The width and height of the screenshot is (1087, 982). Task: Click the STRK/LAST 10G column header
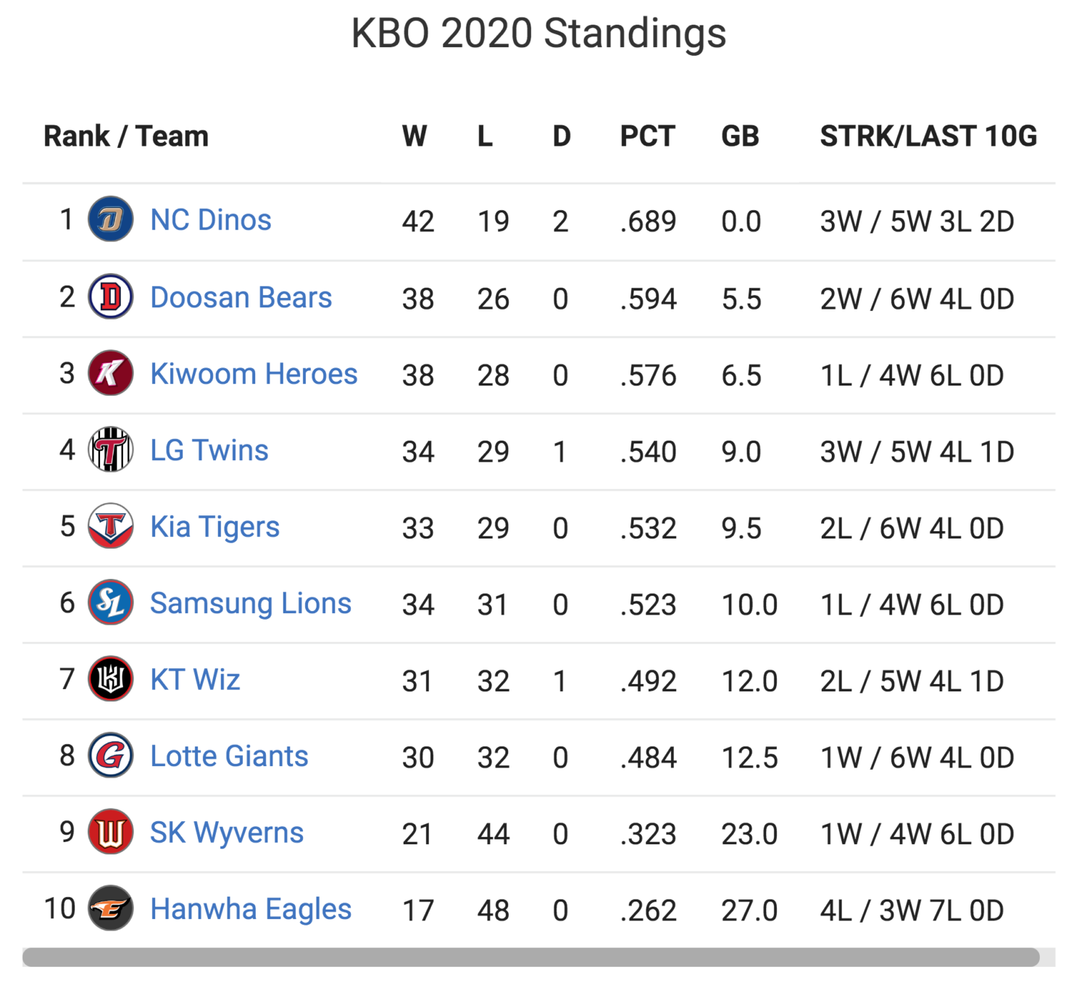(x=928, y=136)
